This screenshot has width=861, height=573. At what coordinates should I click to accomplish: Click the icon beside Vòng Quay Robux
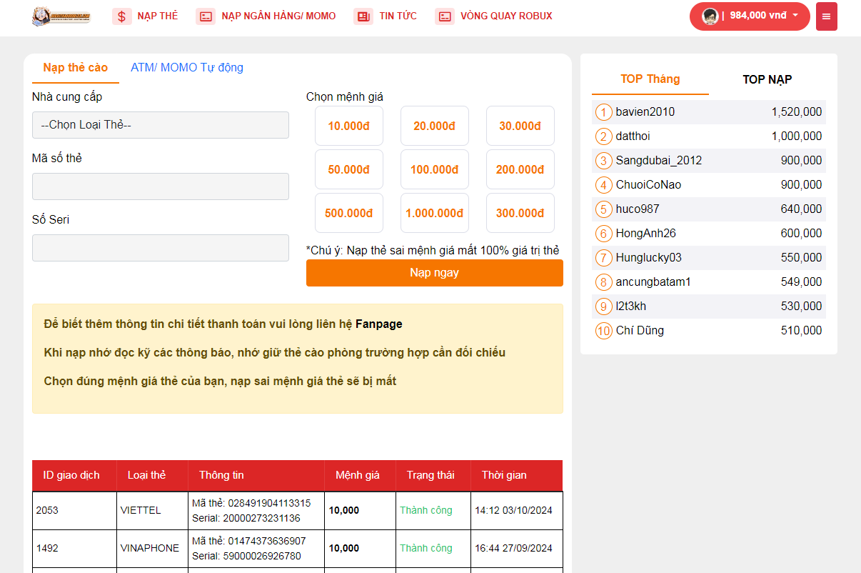(445, 16)
